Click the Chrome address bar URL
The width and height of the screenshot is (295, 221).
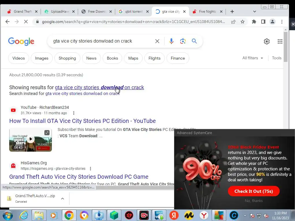pos(133,22)
